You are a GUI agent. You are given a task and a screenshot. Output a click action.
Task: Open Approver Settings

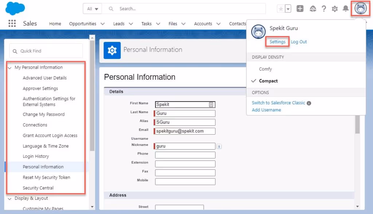click(40, 88)
